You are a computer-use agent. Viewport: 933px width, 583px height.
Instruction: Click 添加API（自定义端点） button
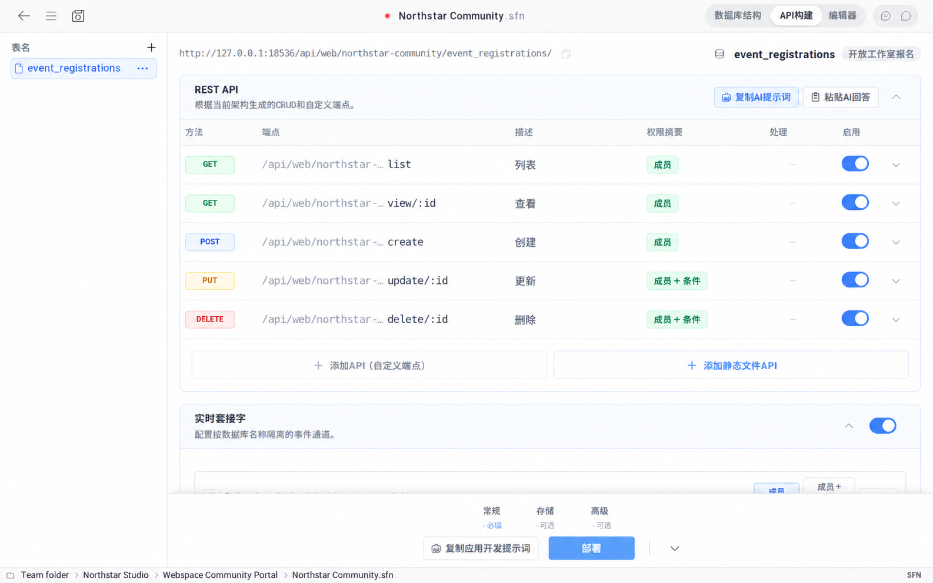pos(369,366)
